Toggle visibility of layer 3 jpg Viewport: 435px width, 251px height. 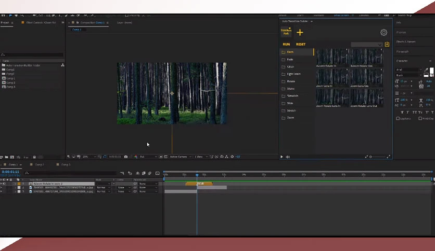point(1,191)
